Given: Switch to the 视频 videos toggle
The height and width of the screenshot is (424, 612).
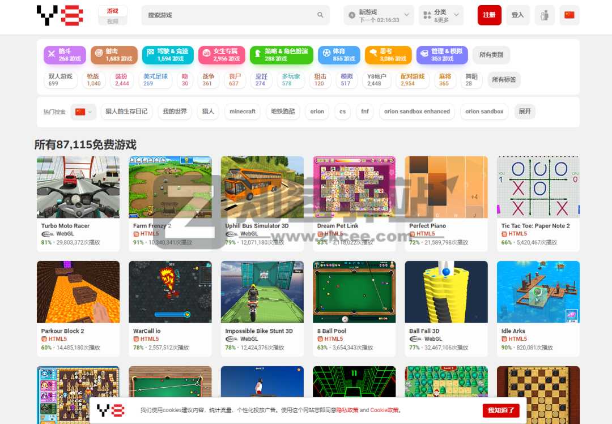Looking at the screenshot, I should click(x=113, y=21).
